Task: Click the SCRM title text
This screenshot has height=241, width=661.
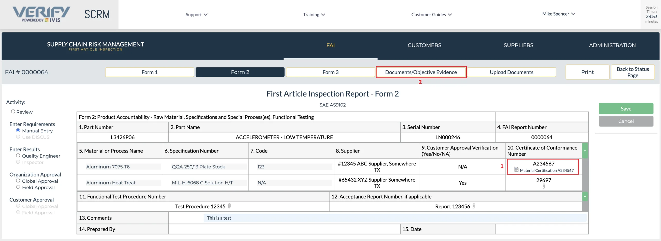Action: (x=97, y=14)
